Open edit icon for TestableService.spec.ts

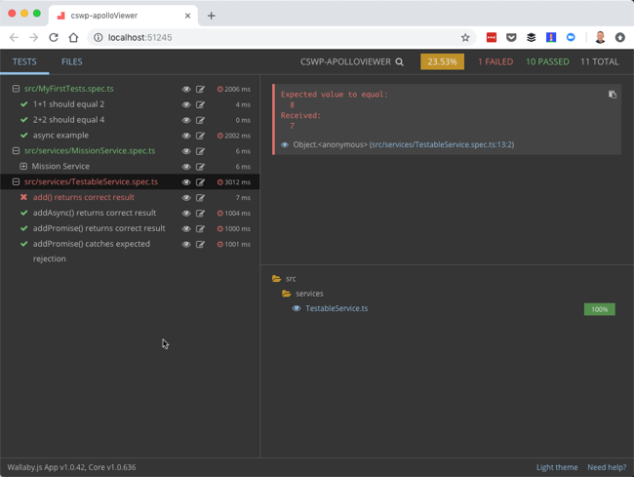(200, 182)
